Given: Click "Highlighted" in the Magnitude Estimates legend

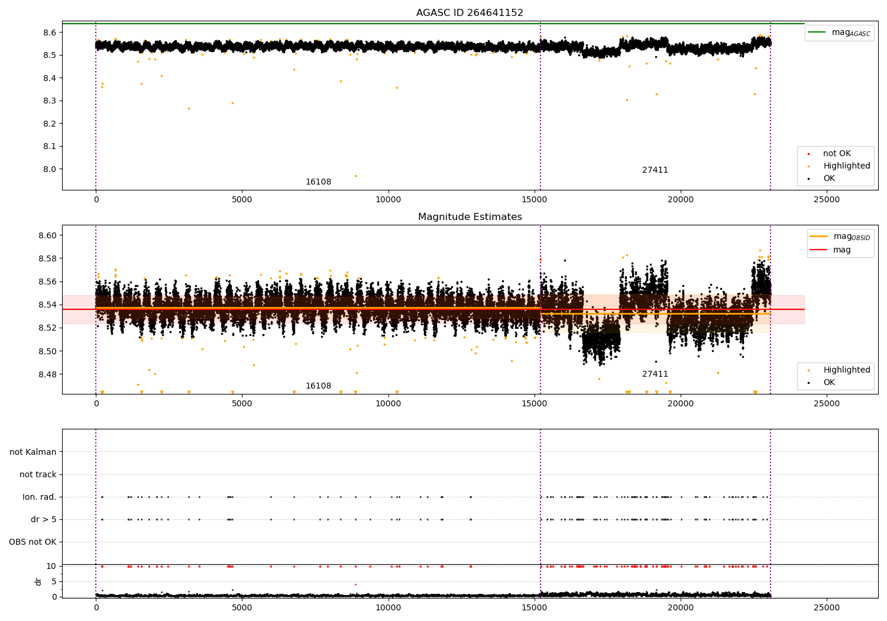Looking at the screenshot, I should coord(847,370).
